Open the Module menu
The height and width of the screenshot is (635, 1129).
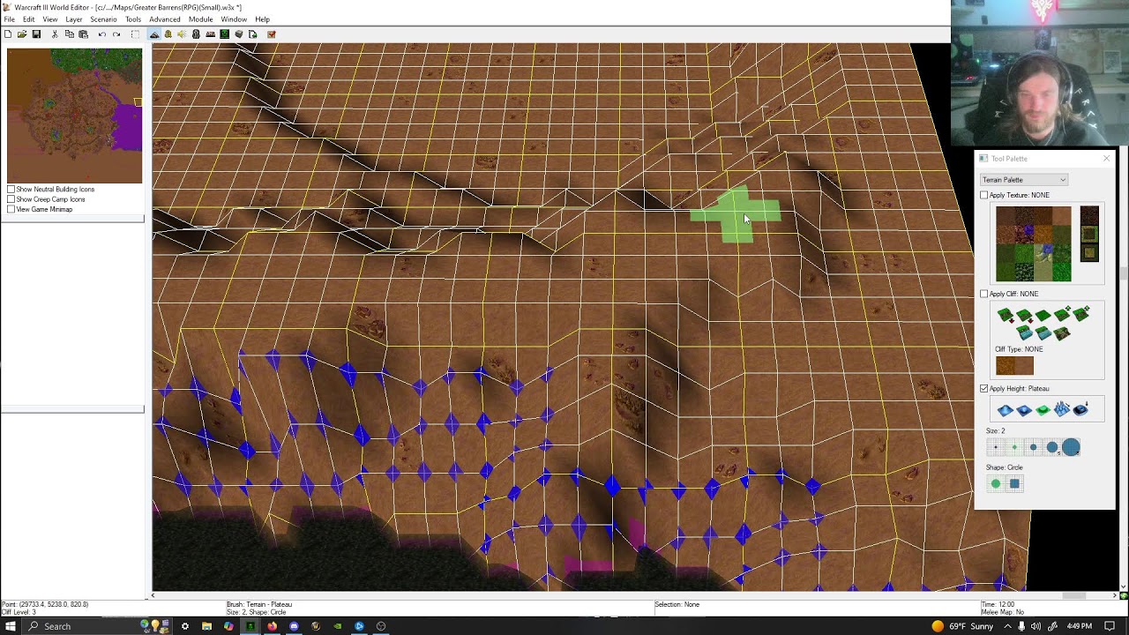click(200, 19)
